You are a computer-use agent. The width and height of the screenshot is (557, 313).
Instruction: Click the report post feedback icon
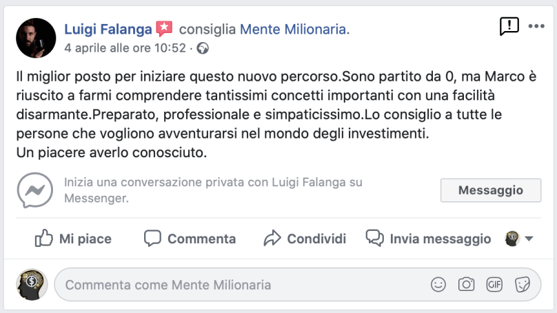[509, 27]
